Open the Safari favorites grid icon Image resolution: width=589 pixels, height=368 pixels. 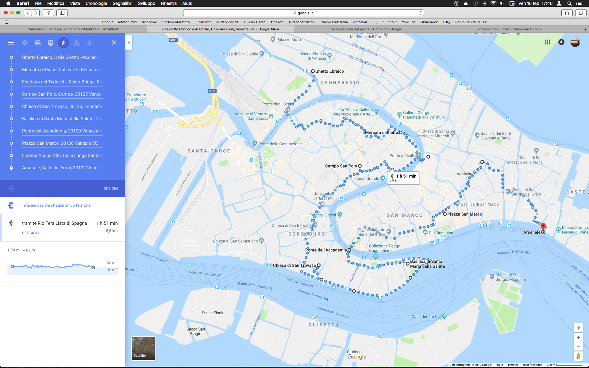(x=7, y=22)
